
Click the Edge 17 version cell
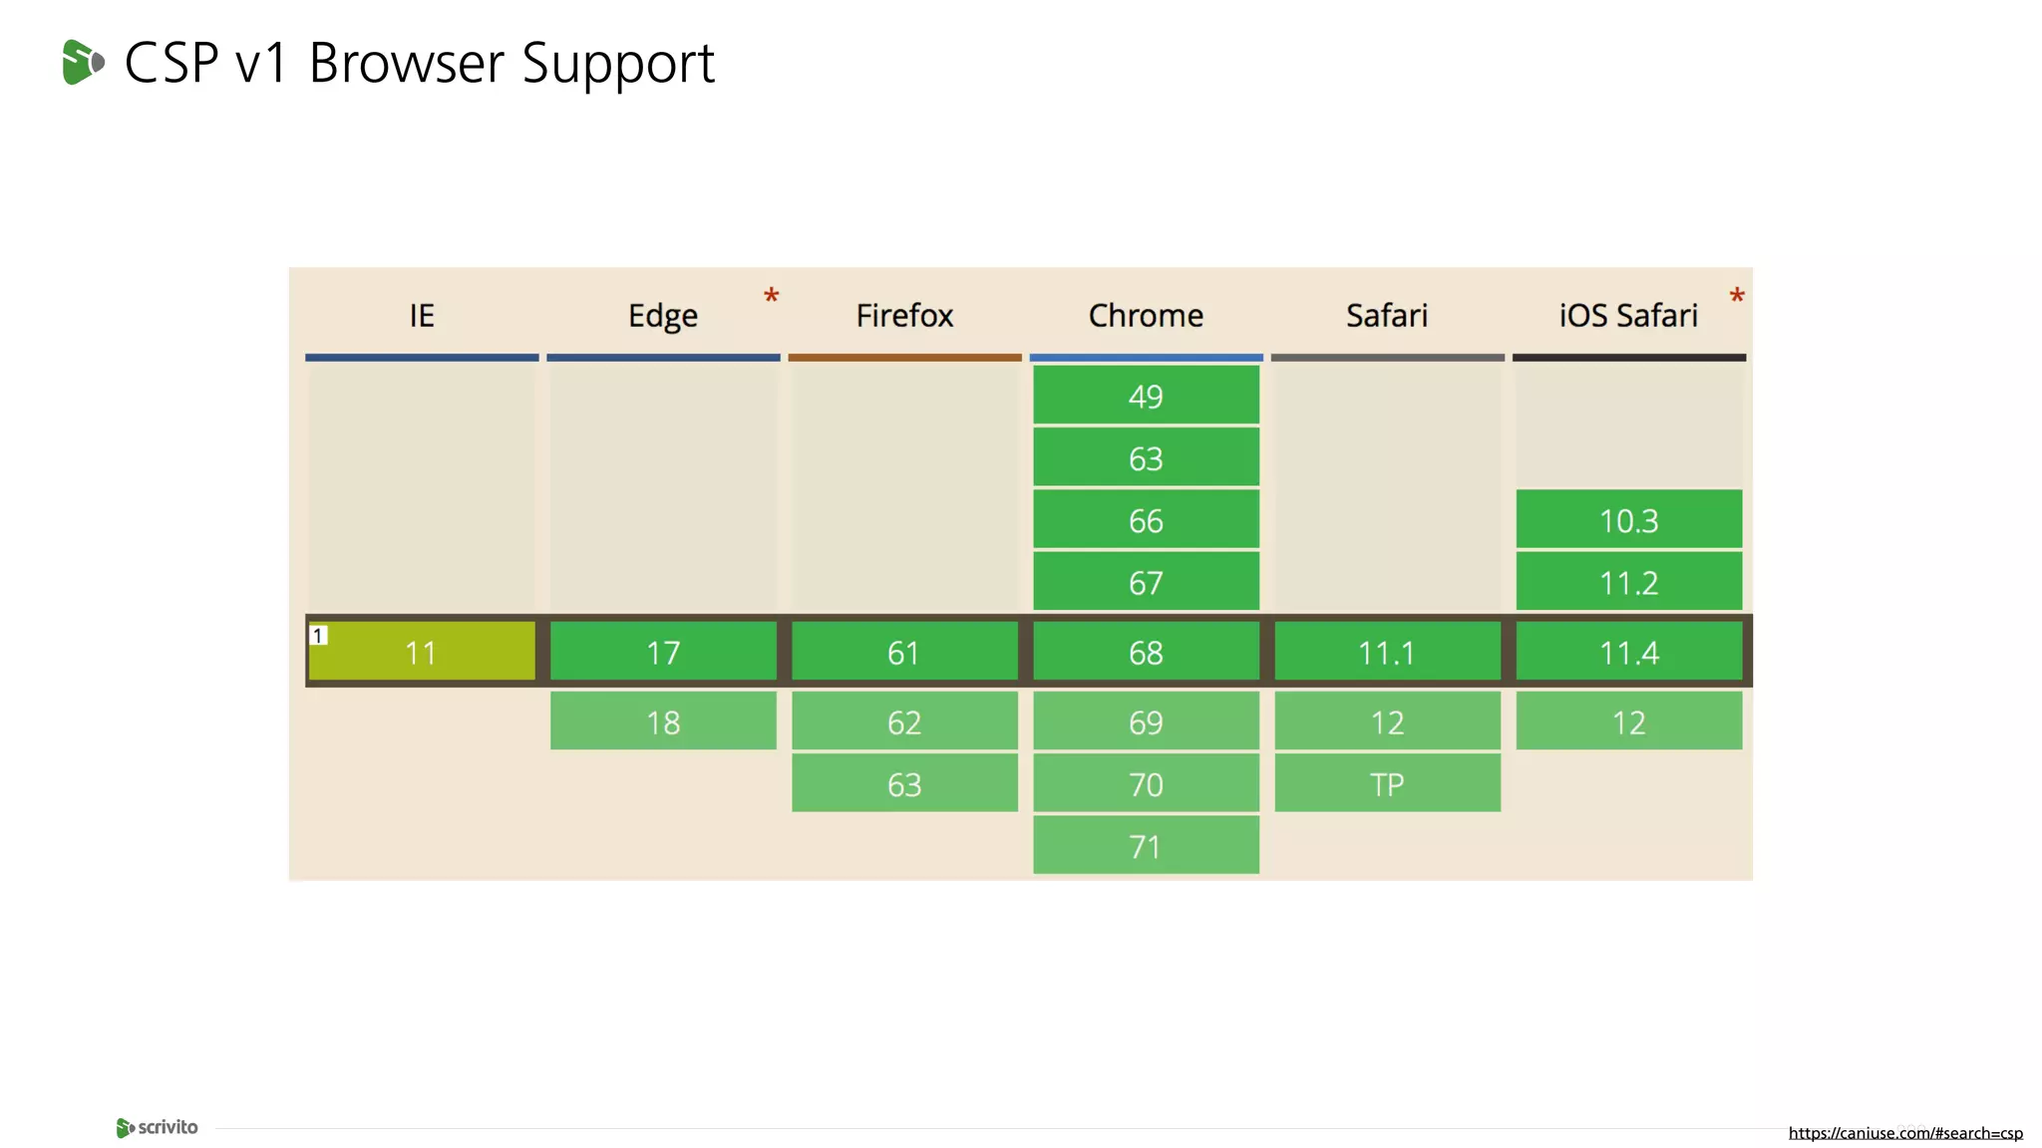[x=663, y=653]
